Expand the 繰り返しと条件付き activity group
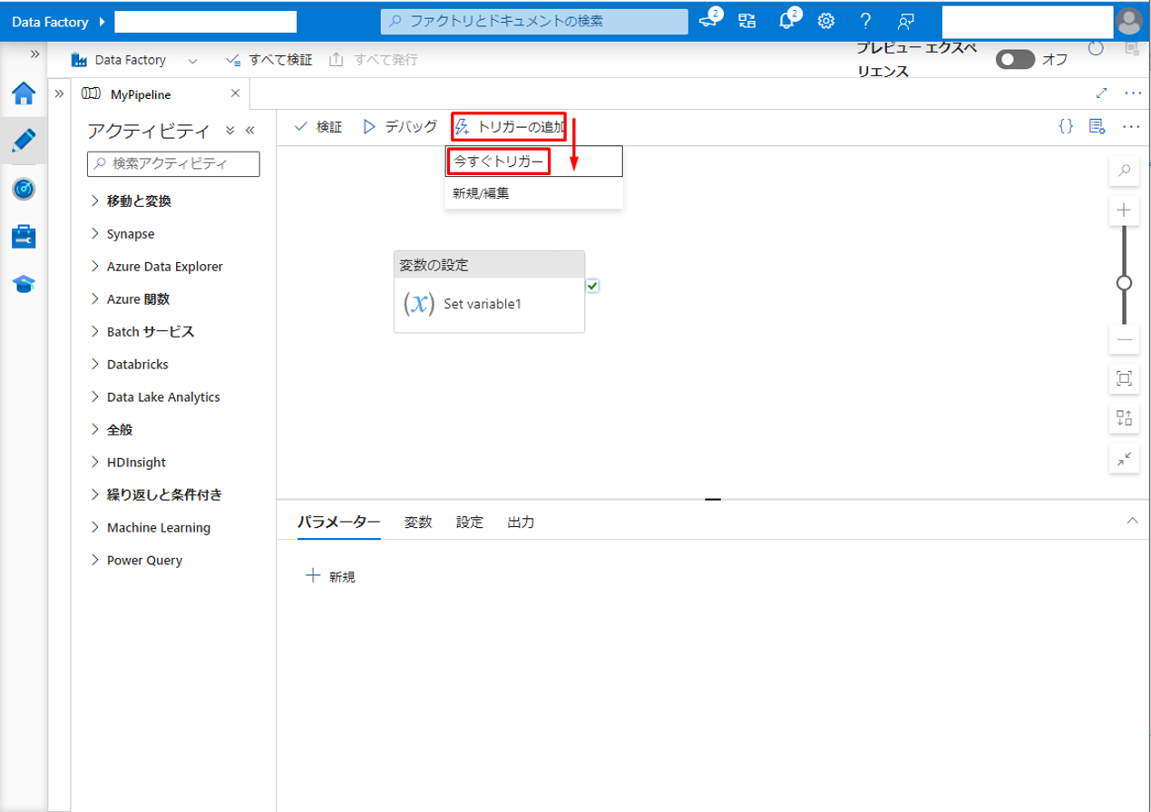The width and height of the screenshot is (1151, 812). click(163, 495)
